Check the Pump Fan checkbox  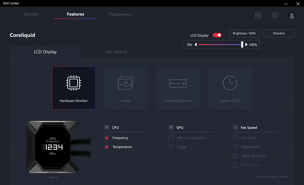[235, 138]
